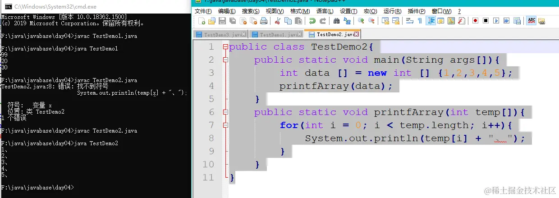Image resolution: width=559 pixels, height=198 pixels.
Task: Open the 视图(V) menu
Action: click(x=275, y=11)
